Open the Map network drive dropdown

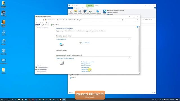coord(91,12)
